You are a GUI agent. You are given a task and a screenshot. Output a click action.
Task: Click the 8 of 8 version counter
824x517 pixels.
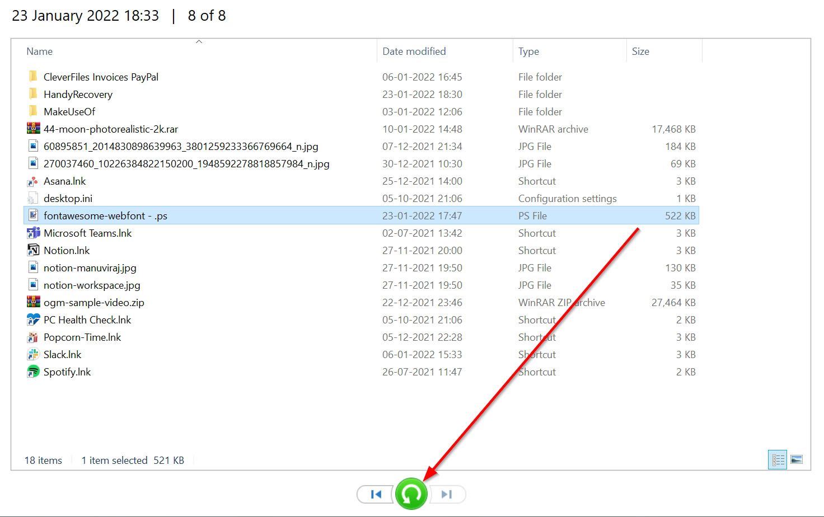[x=207, y=16]
